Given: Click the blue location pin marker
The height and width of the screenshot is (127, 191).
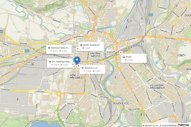Looking at the screenshot, I should tap(77, 60).
